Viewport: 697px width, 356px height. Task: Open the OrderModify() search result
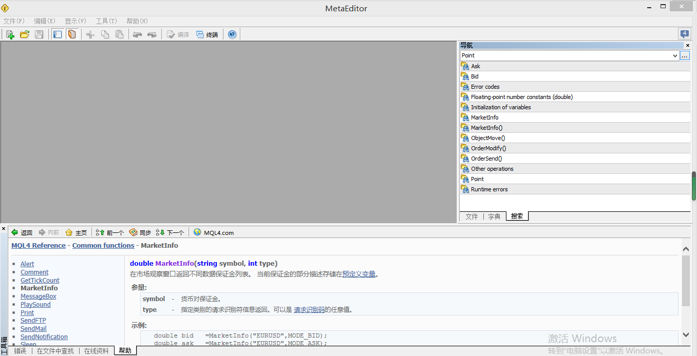point(575,148)
